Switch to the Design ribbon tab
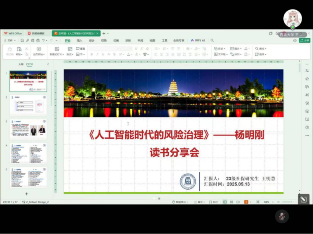The image size is (313, 234). [92, 41]
